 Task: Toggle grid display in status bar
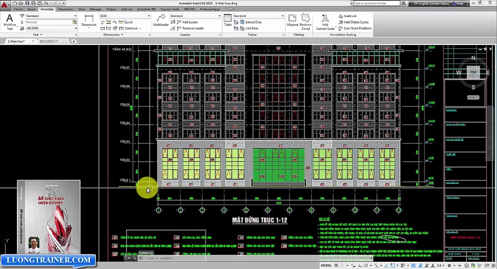[x=336, y=265]
